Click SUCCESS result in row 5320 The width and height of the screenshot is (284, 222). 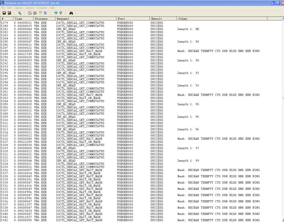157,151
